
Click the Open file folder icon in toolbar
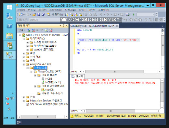(34, 15)
